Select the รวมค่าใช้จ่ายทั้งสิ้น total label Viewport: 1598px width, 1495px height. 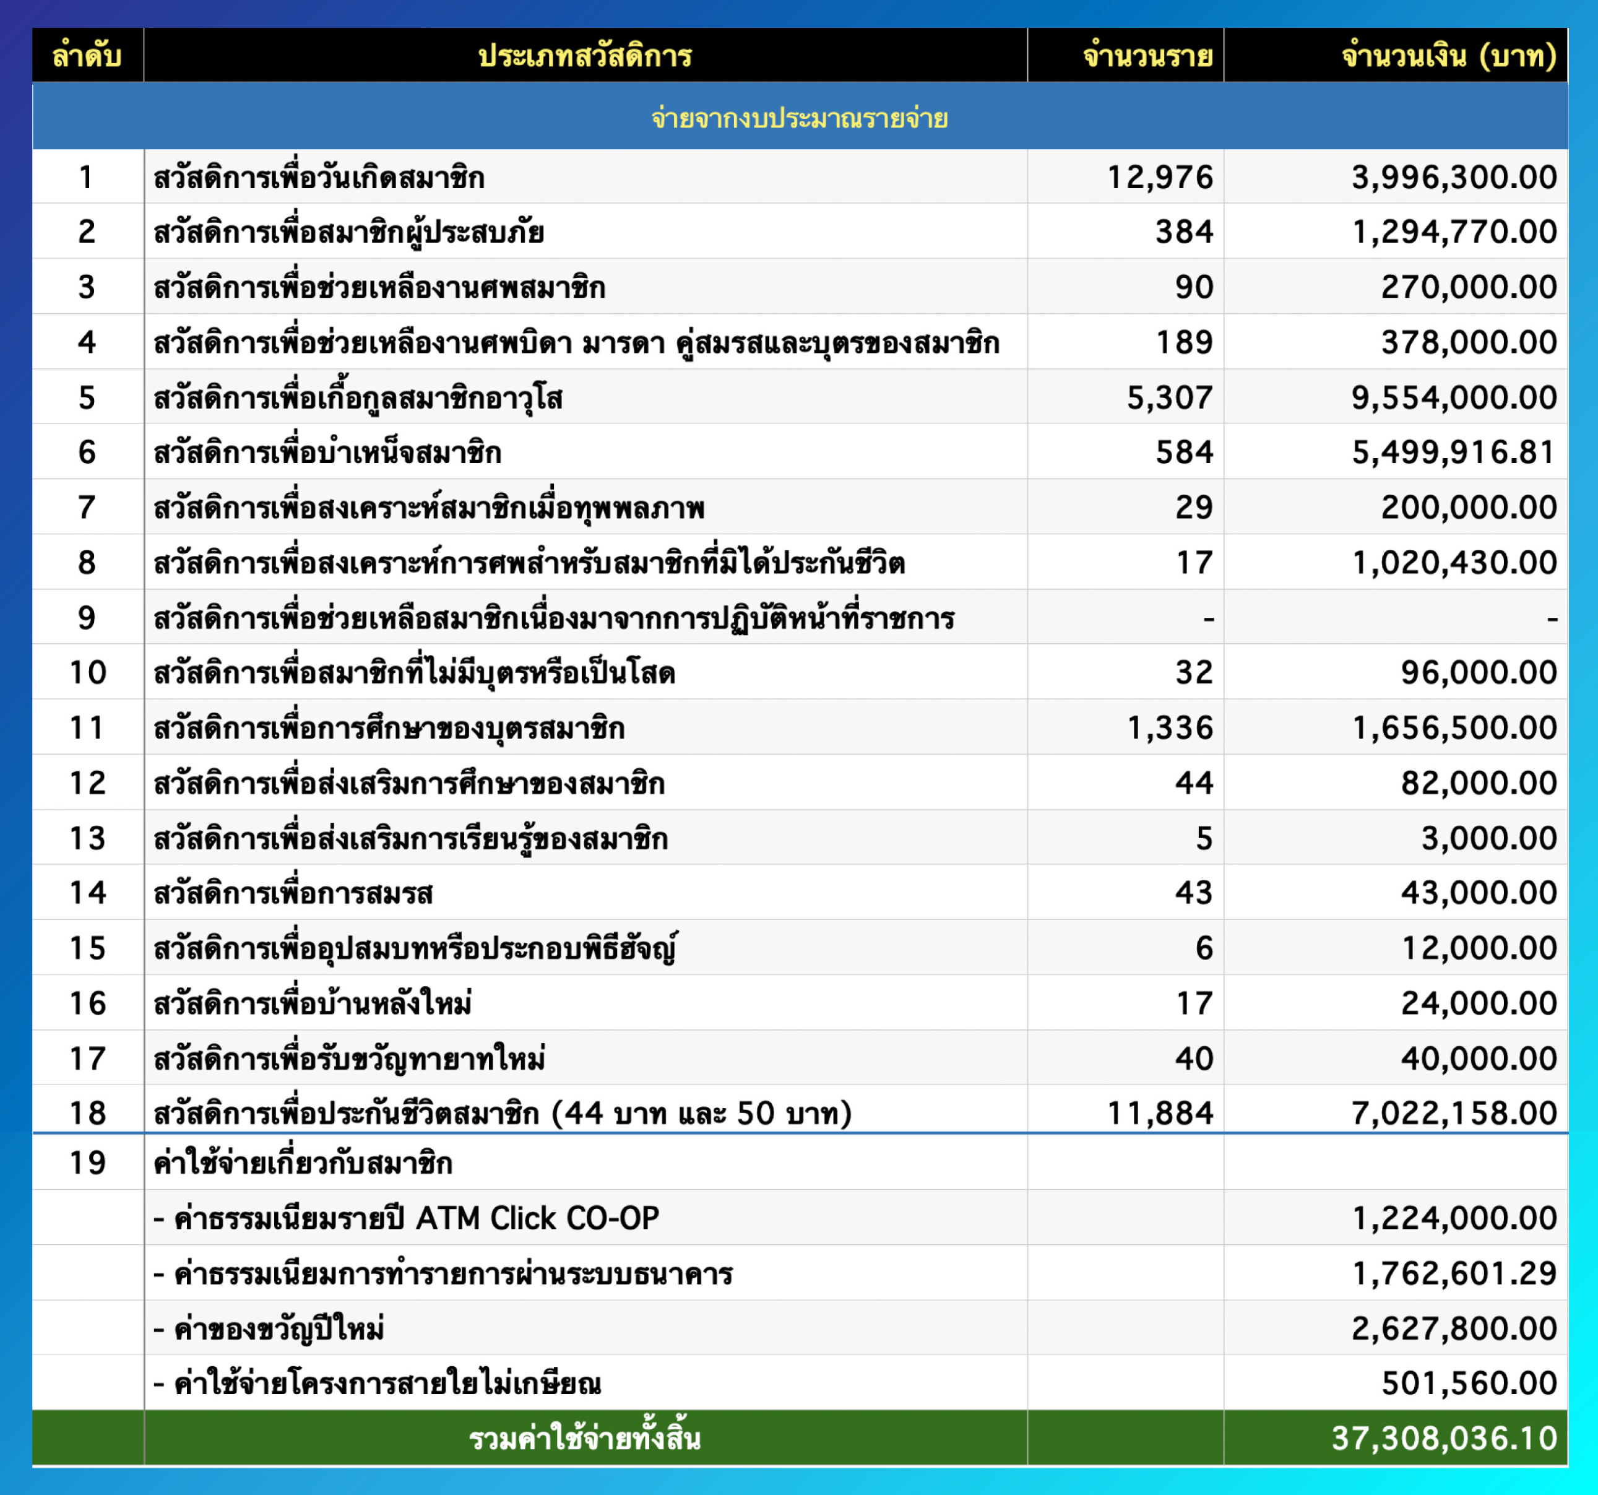pyautogui.click(x=584, y=1438)
